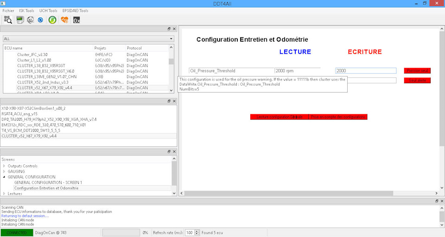This screenshot has height=237, width=445.
Task: Sort by Protocol column header
Action: (x=147, y=48)
